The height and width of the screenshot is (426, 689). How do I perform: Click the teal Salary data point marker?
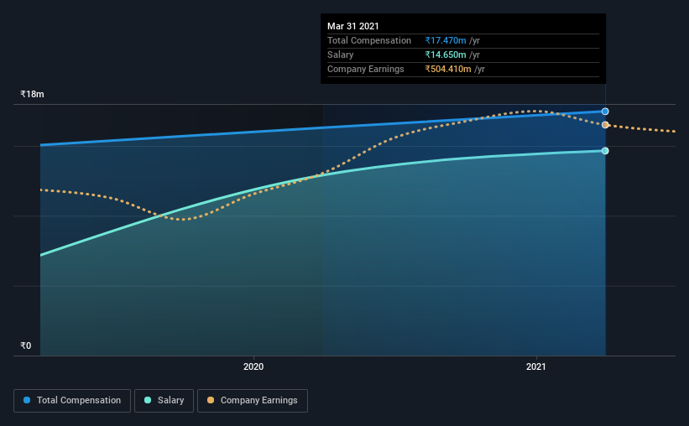click(605, 151)
